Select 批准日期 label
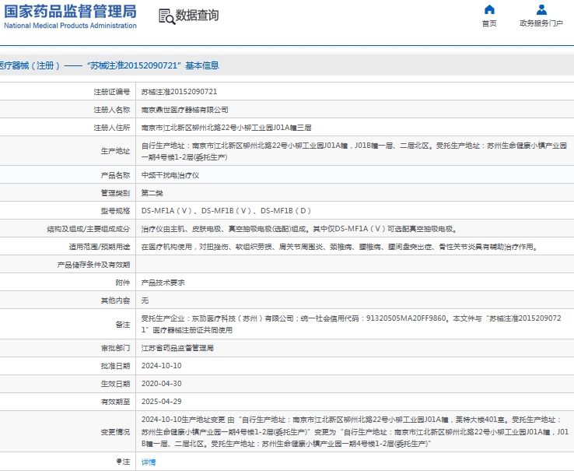Screen dimensions: 574x471 click(115, 366)
